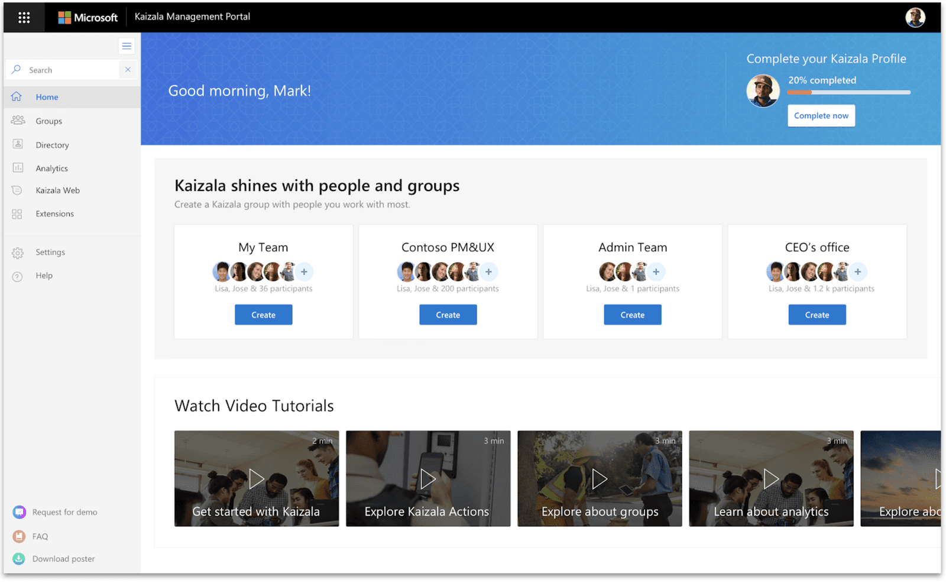Open the user avatar in top bar
Image resolution: width=946 pixels, height=583 pixels.
tap(915, 17)
